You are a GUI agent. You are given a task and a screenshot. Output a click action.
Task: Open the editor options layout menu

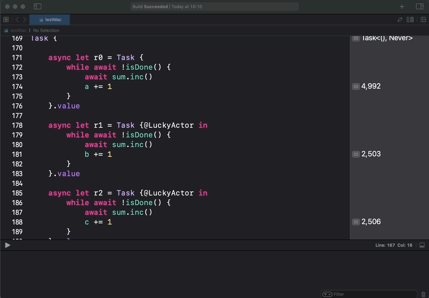pyautogui.click(x=410, y=20)
